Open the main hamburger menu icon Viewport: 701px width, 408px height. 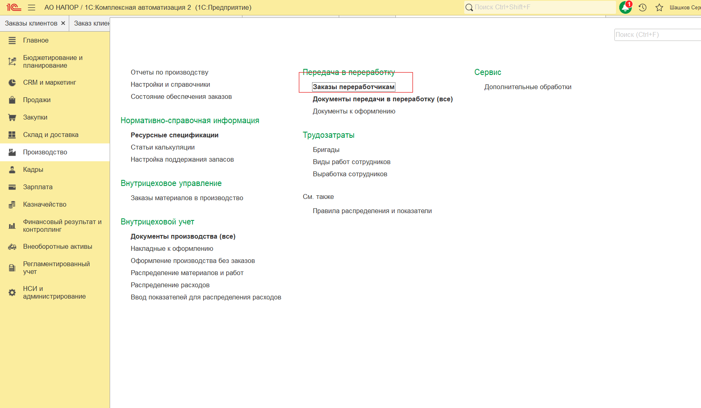point(32,7)
